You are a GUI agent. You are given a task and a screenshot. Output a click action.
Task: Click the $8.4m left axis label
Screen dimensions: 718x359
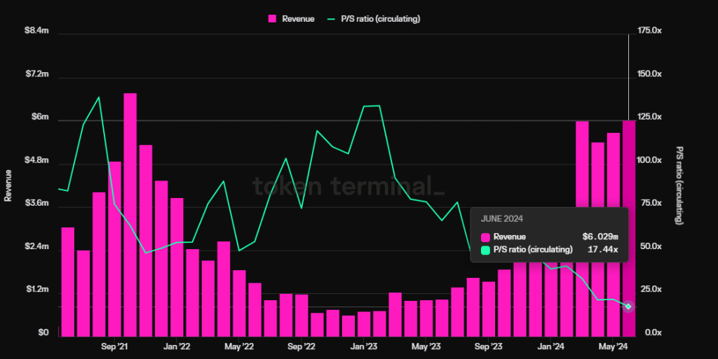click(36, 31)
